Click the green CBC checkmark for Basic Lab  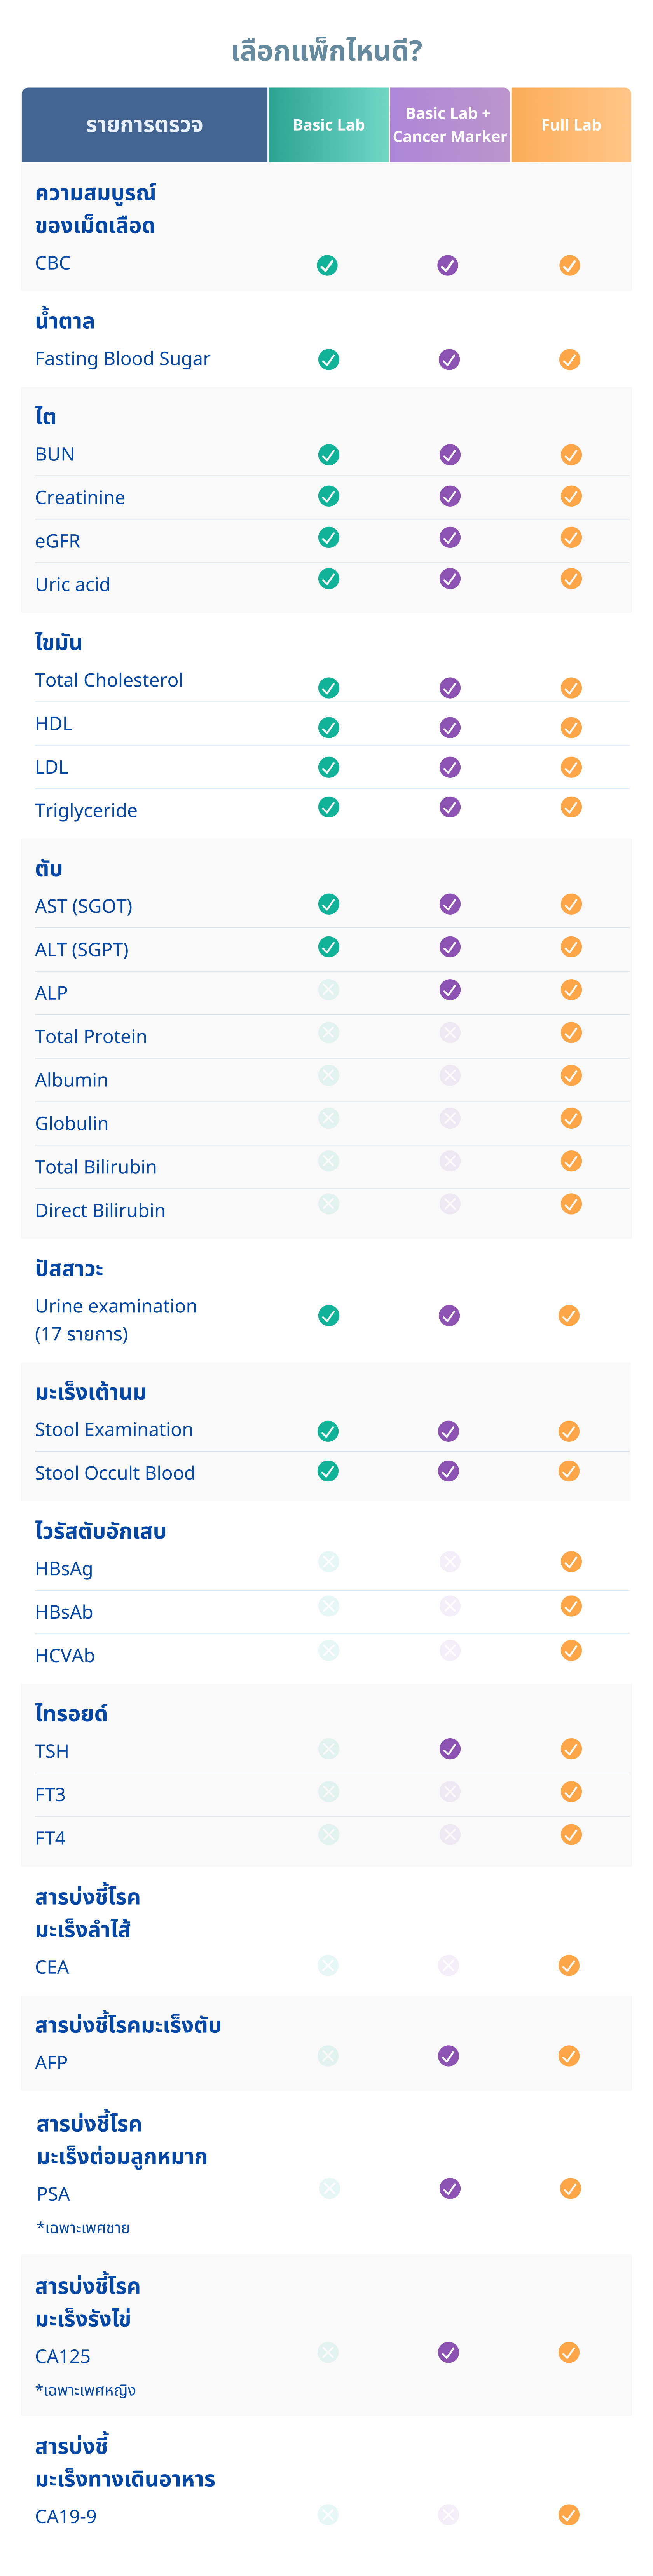coord(327,265)
